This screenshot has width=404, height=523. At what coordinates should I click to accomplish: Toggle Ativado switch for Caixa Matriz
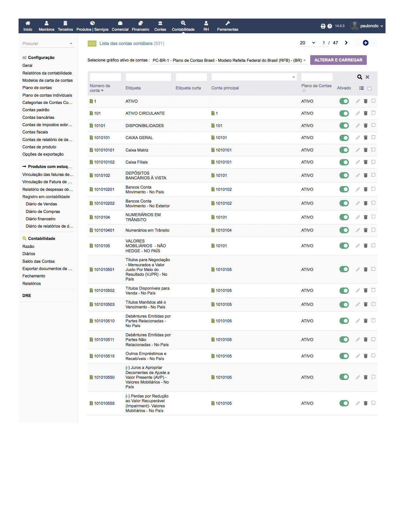click(x=344, y=150)
